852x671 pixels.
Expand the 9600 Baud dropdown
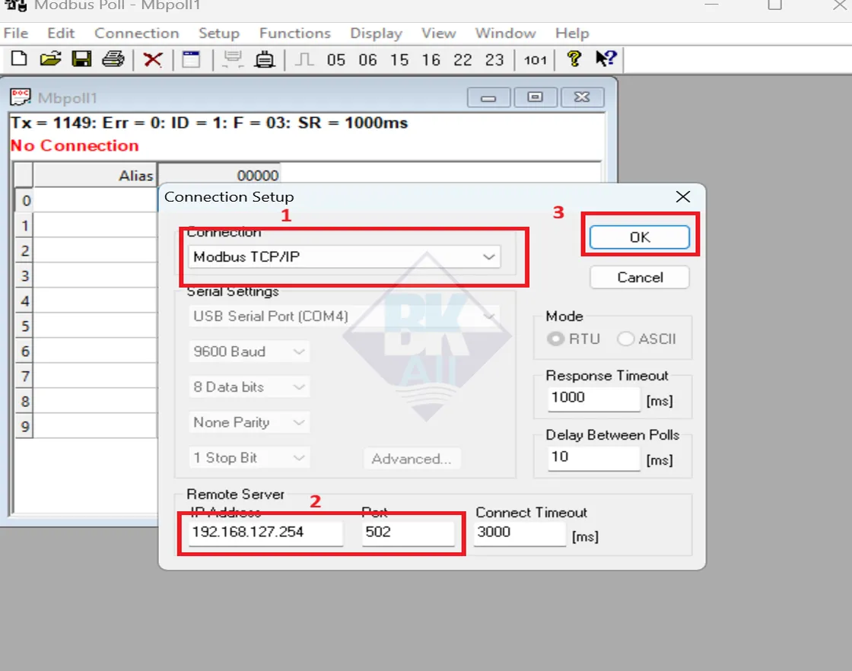pyautogui.click(x=249, y=351)
